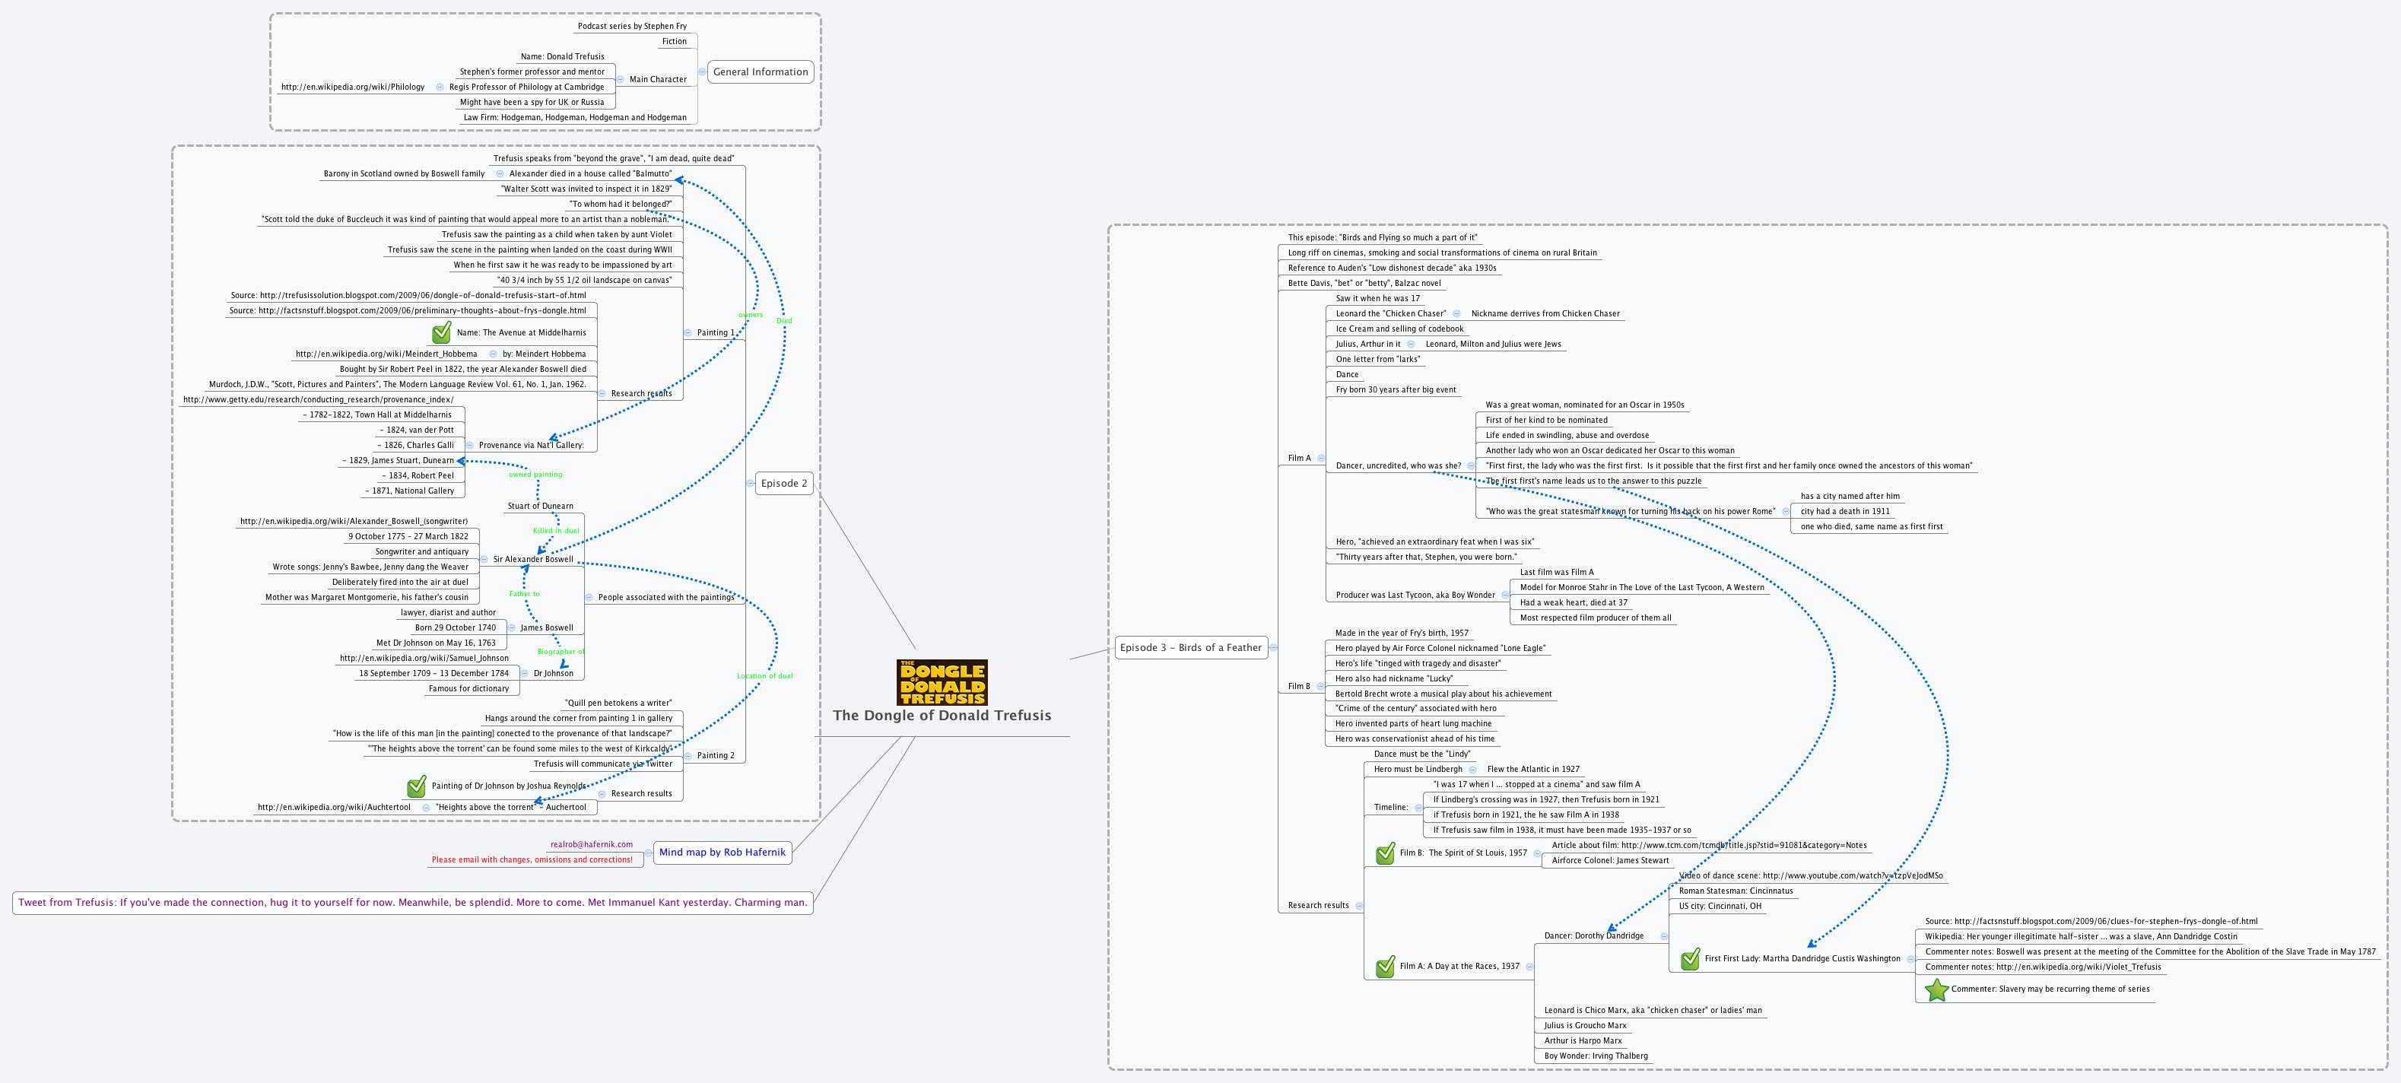The width and height of the screenshot is (2401, 1083).
Task: Open the Philology Wikipedia link
Action: [352, 87]
